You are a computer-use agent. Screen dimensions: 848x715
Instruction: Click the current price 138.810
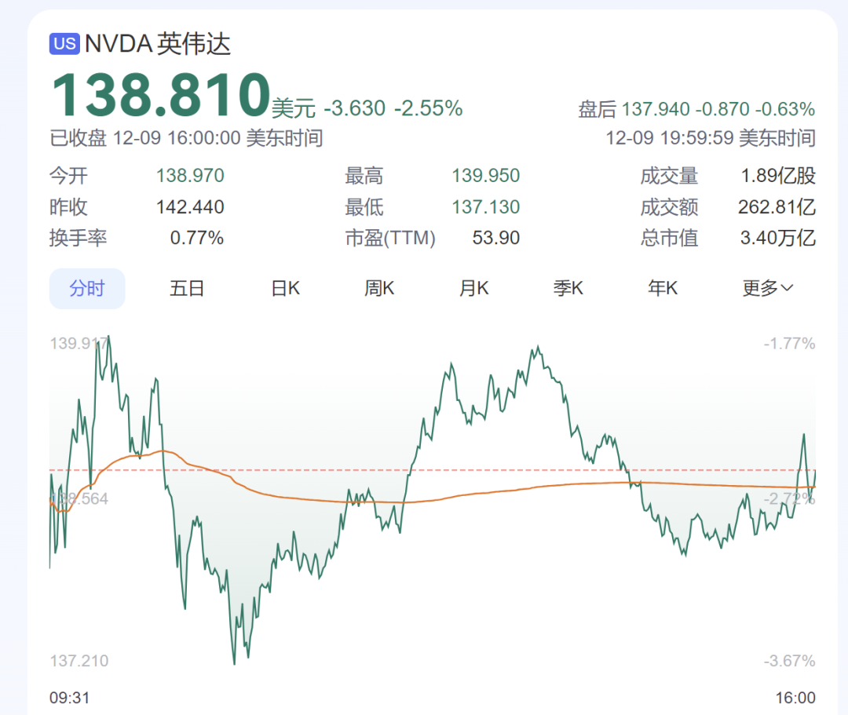click(161, 96)
